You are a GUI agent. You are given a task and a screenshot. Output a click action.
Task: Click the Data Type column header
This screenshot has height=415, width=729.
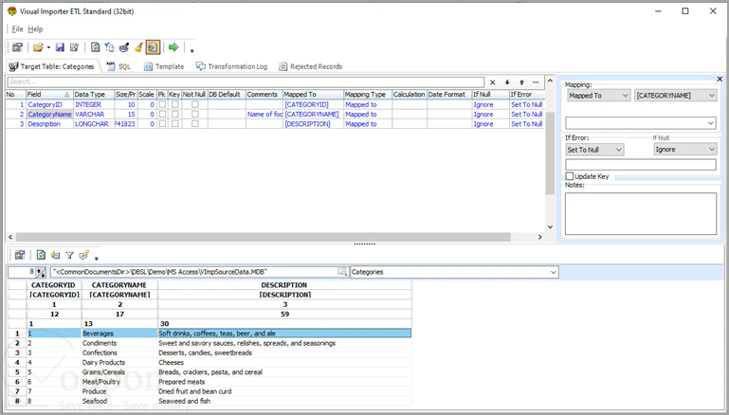pyautogui.click(x=94, y=95)
